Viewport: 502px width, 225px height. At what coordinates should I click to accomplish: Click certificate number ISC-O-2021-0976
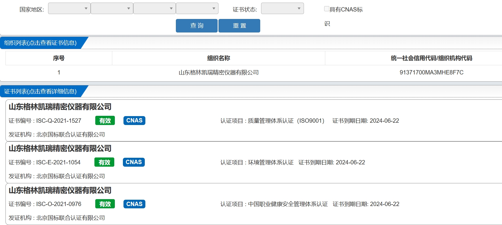click(59, 204)
